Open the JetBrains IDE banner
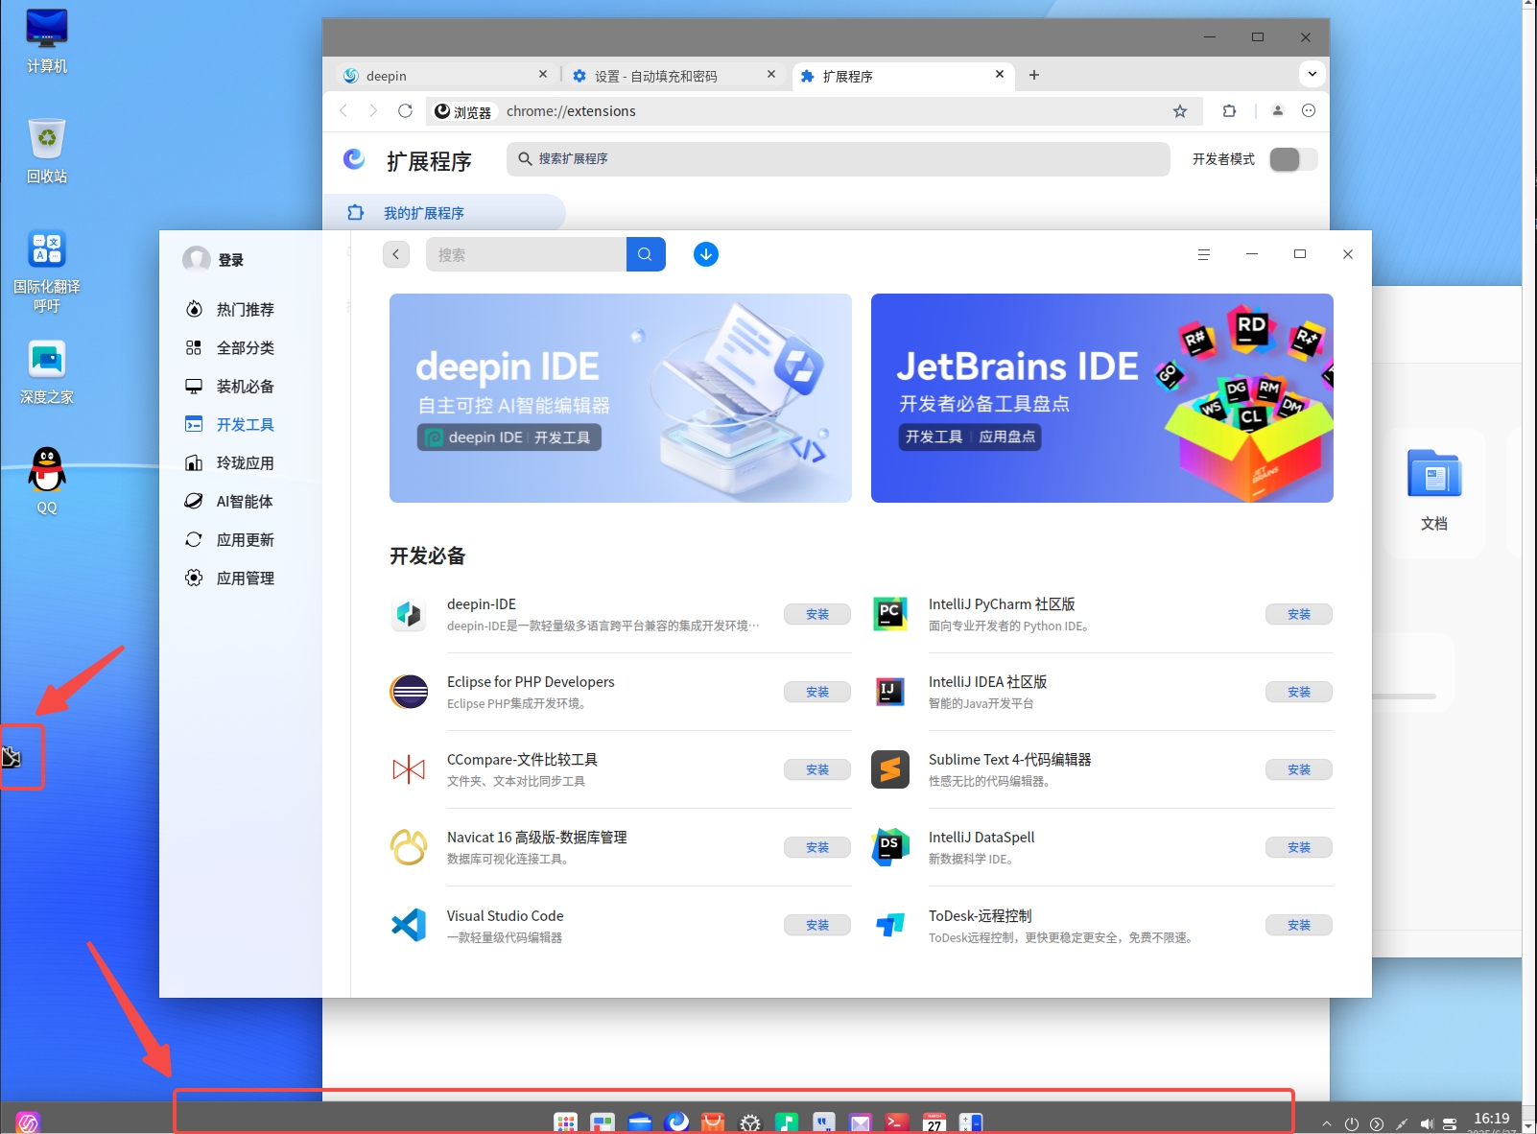The image size is (1537, 1134). pyautogui.click(x=1102, y=398)
